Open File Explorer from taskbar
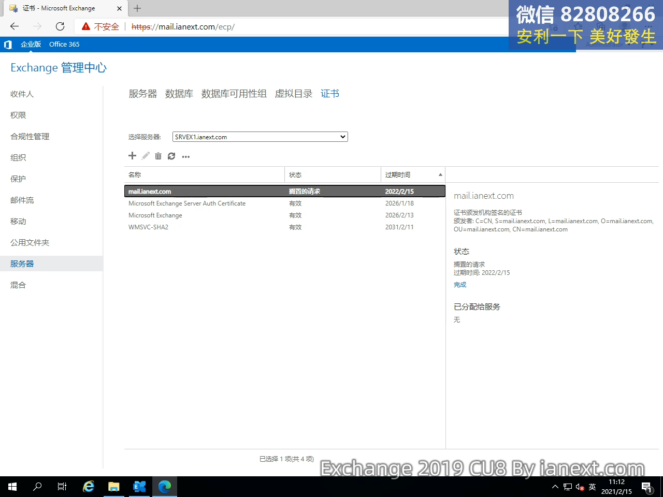The image size is (663, 497). (x=114, y=487)
